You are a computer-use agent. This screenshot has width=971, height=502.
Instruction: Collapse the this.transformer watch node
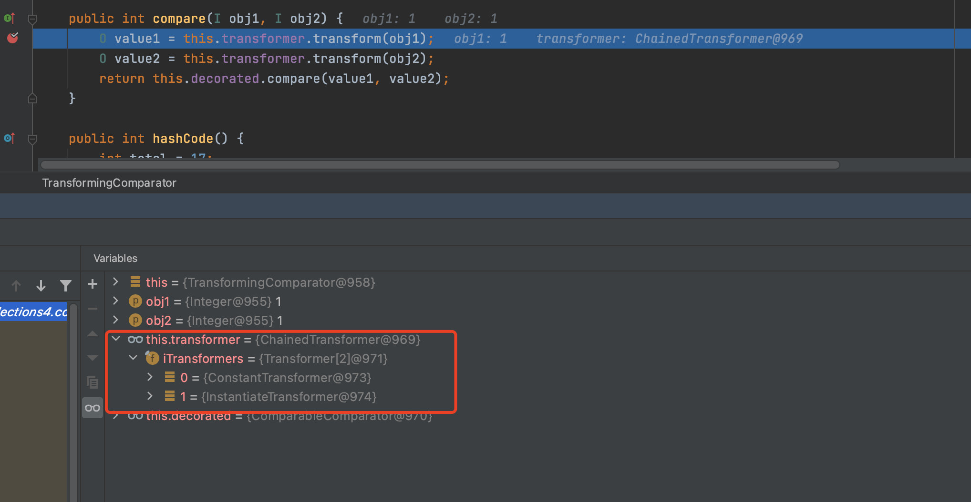[116, 339]
